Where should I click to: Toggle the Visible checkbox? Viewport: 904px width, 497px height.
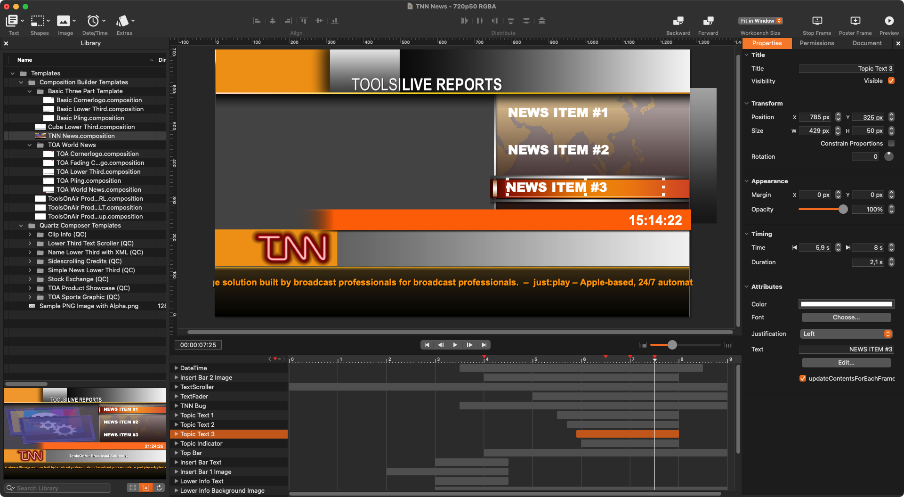[891, 81]
